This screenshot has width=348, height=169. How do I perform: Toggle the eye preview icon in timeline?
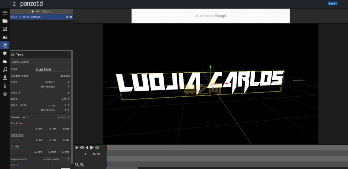tap(82, 148)
